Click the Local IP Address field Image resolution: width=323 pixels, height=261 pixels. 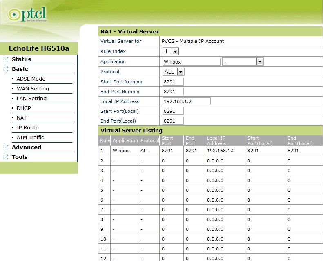tap(187, 101)
